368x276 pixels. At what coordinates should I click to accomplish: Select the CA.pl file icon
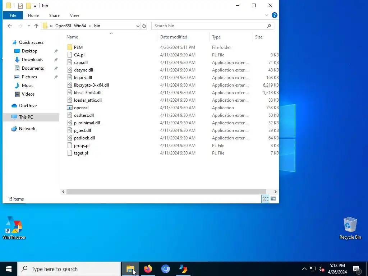69,55
